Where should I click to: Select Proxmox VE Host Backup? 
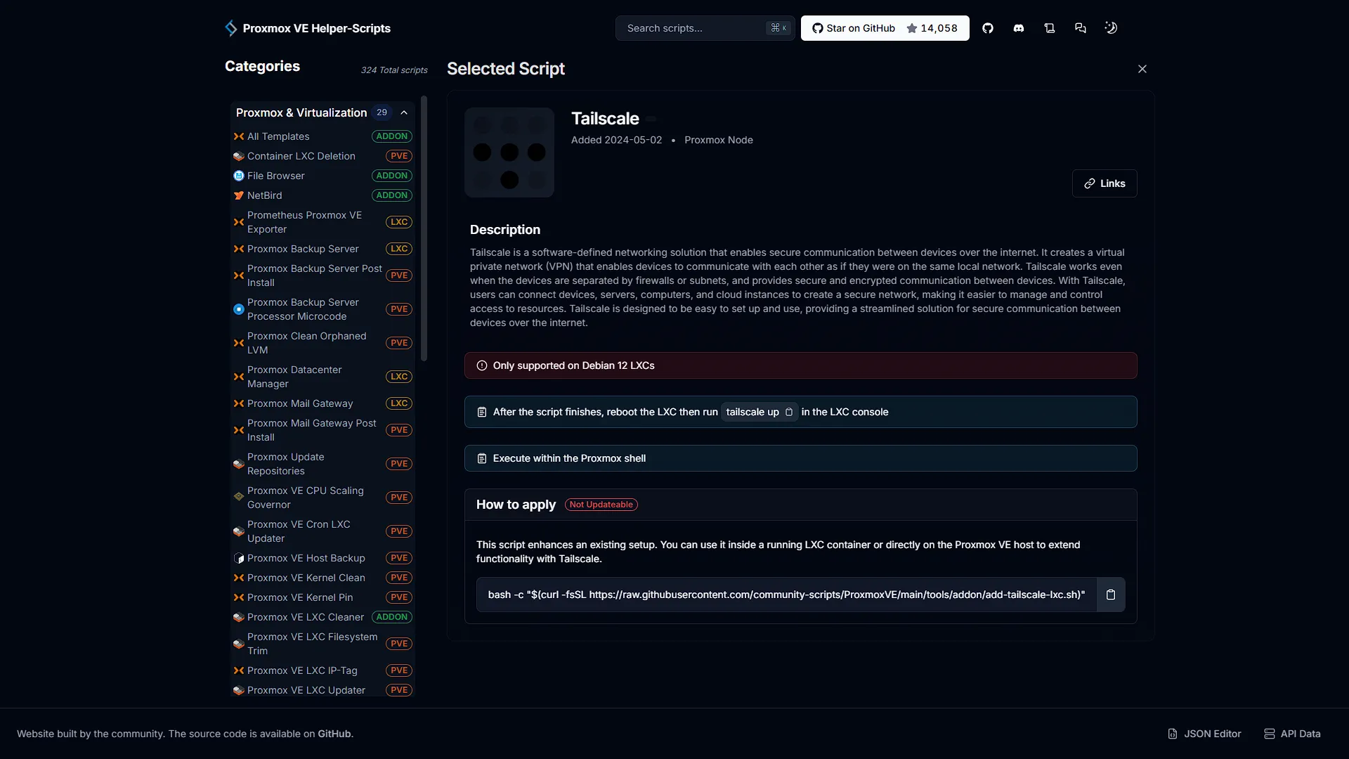(322, 558)
